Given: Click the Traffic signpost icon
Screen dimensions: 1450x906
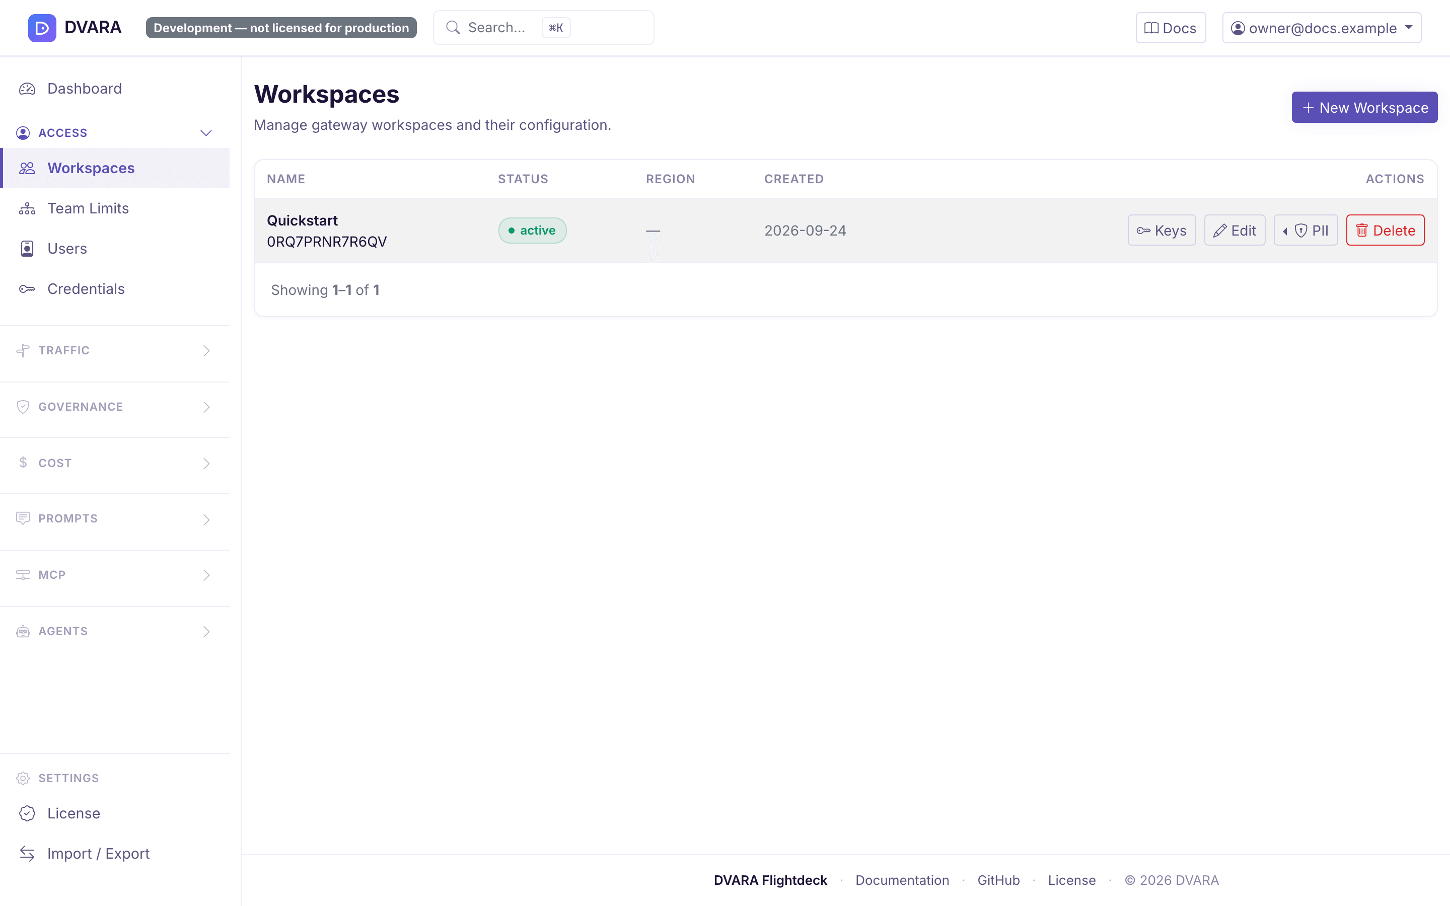Looking at the screenshot, I should [x=23, y=350].
